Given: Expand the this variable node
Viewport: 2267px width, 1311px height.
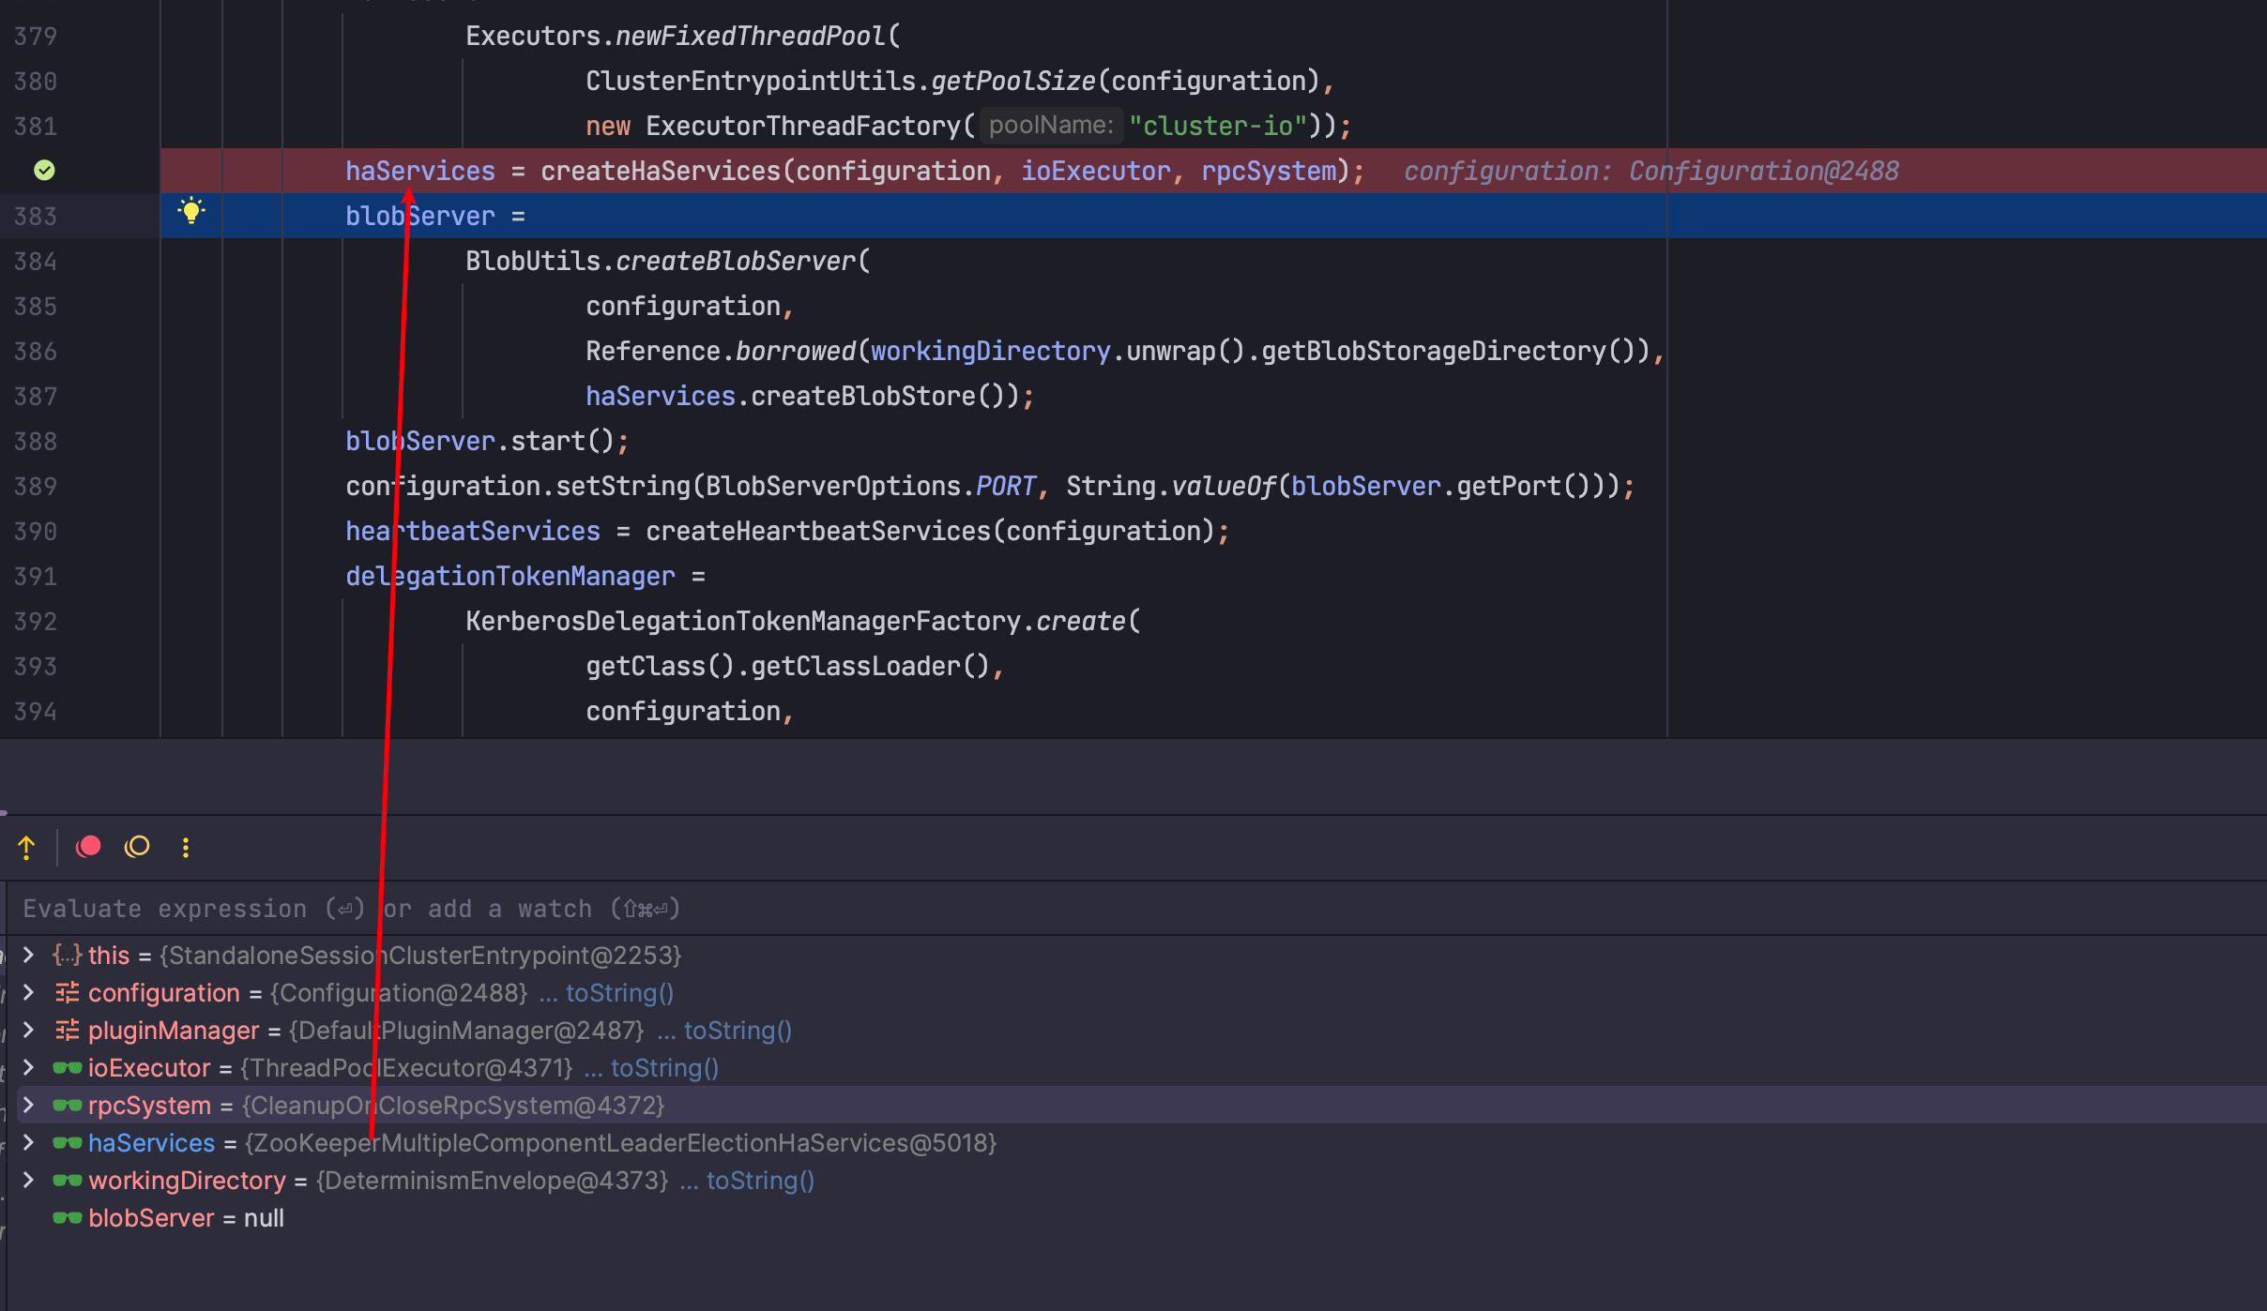Looking at the screenshot, I should (27, 955).
